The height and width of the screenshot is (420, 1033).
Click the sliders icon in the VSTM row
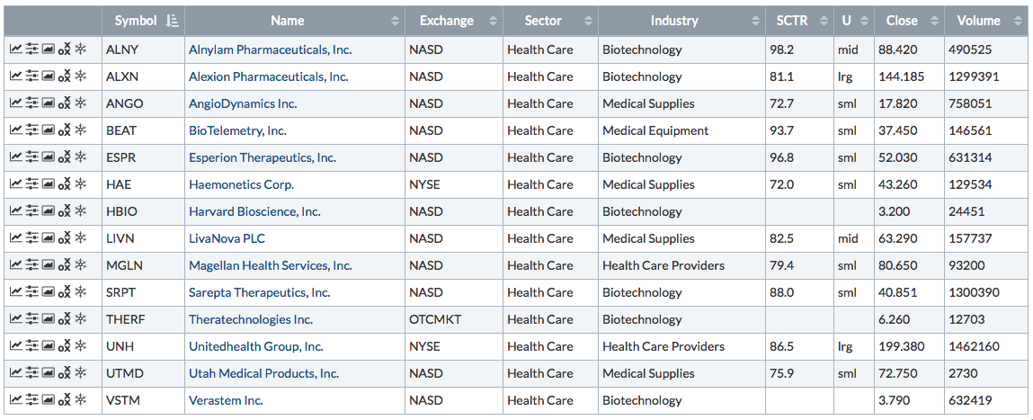pos(32,401)
